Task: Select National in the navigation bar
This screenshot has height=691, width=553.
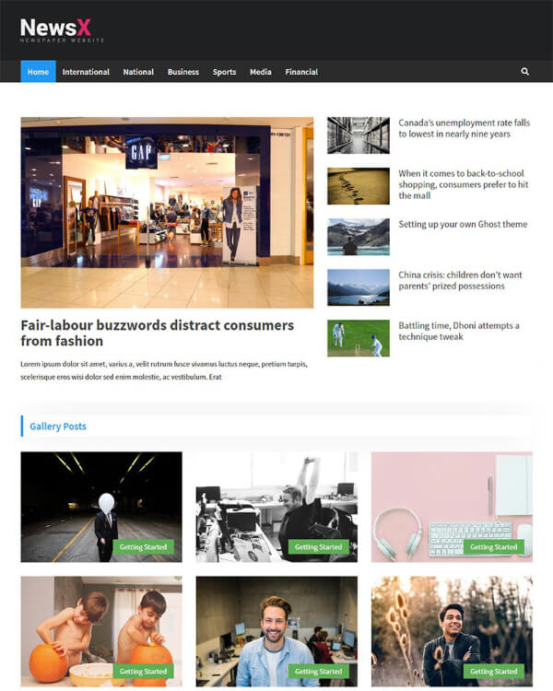Action: (138, 72)
